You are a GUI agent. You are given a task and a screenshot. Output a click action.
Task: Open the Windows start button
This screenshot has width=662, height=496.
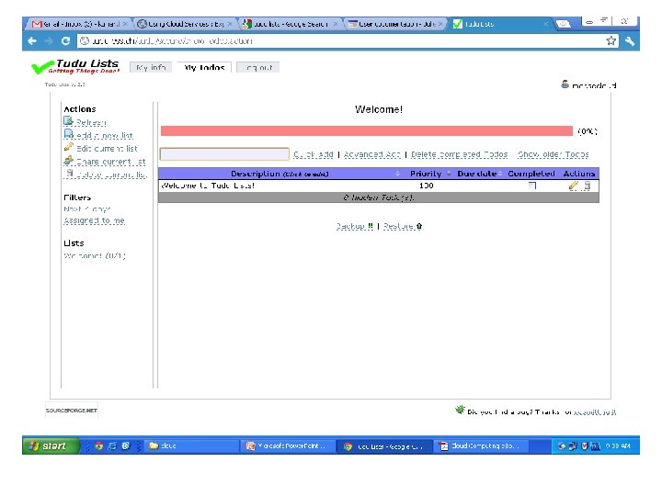tap(51, 445)
